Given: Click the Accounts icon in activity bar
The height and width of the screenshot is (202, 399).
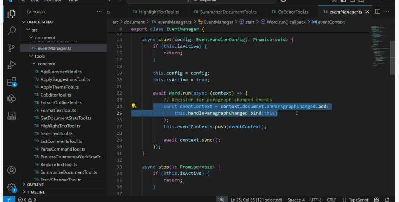Looking at the screenshot, I should (x=11, y=170).
